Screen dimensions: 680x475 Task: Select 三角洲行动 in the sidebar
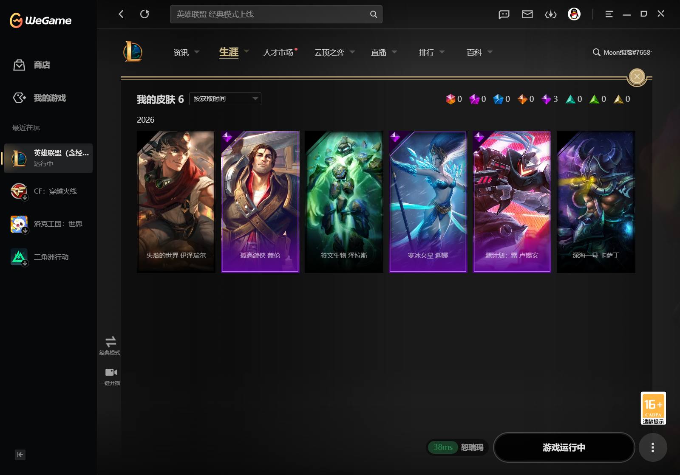tap(48, 257)
